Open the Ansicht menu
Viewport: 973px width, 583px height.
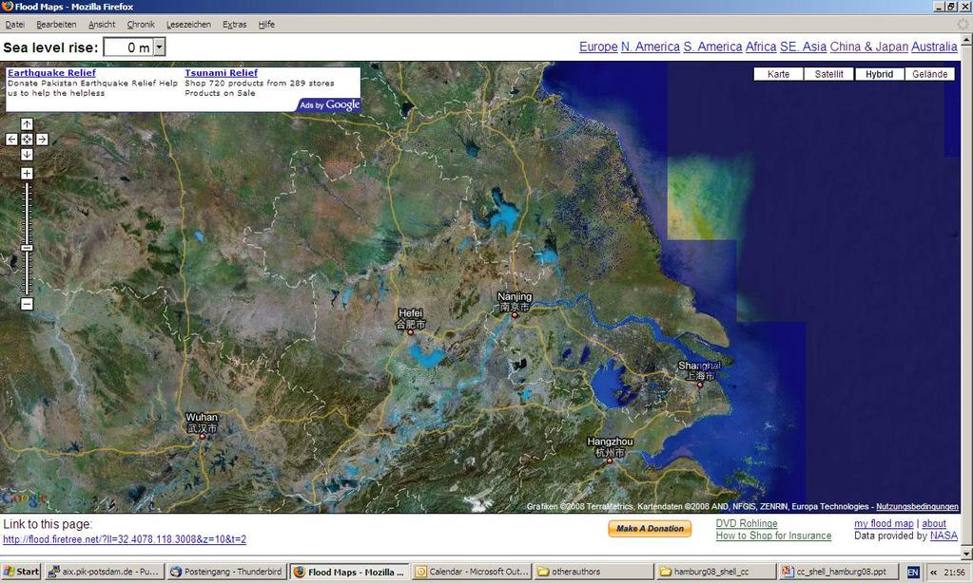tap(102, 24)
